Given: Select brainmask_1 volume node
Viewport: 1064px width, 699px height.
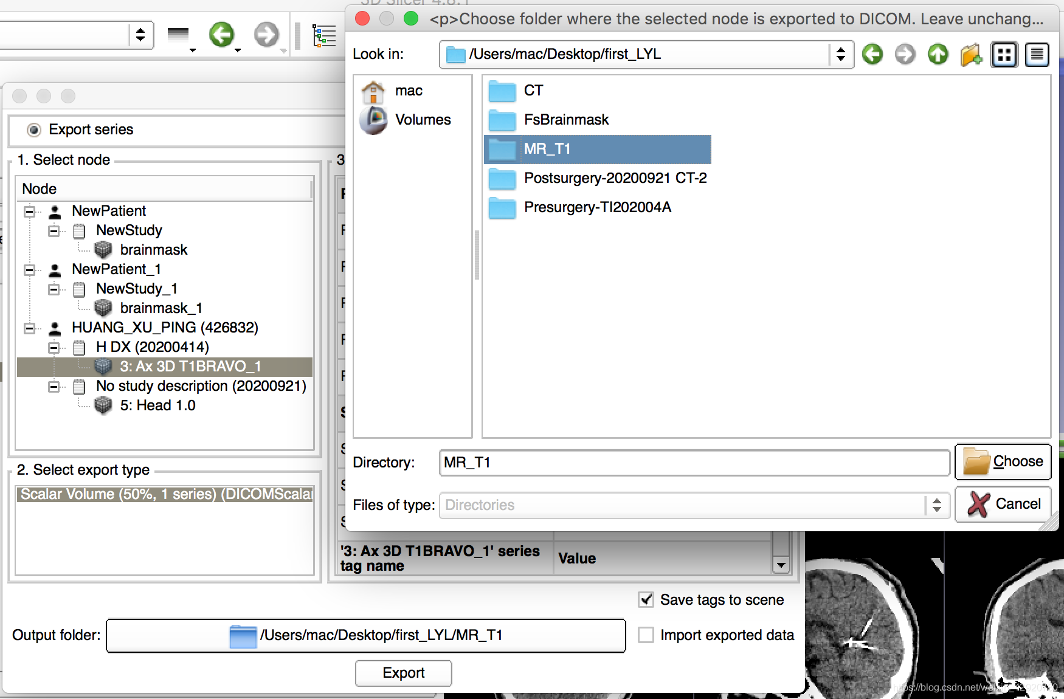Looking at the screenshot, I should pos(161,308).
